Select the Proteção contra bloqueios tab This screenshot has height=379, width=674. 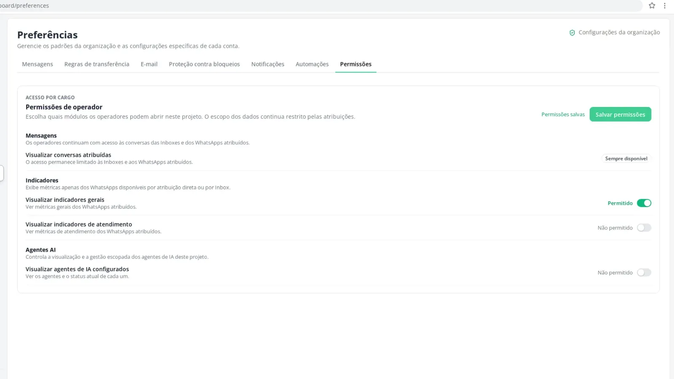click(x=204, y=64)
